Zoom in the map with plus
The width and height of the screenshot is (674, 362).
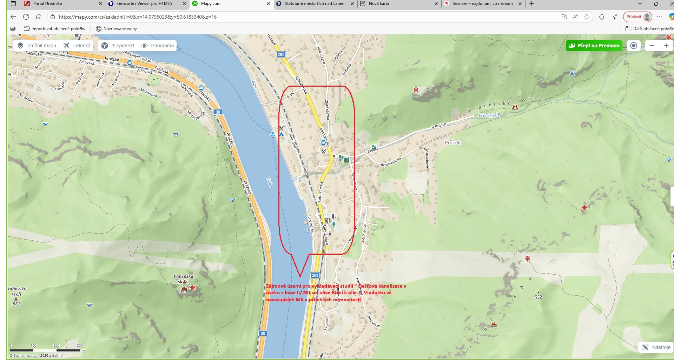pos(666,46)
